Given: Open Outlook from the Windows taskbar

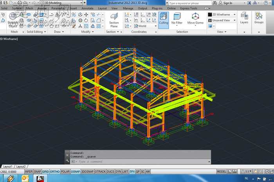Looking at the screenshot, I should [x=25, y=178].
